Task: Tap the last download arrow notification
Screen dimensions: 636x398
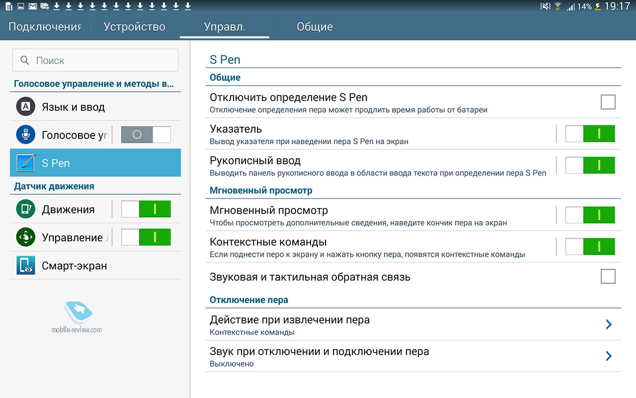Action: (187, 6)
